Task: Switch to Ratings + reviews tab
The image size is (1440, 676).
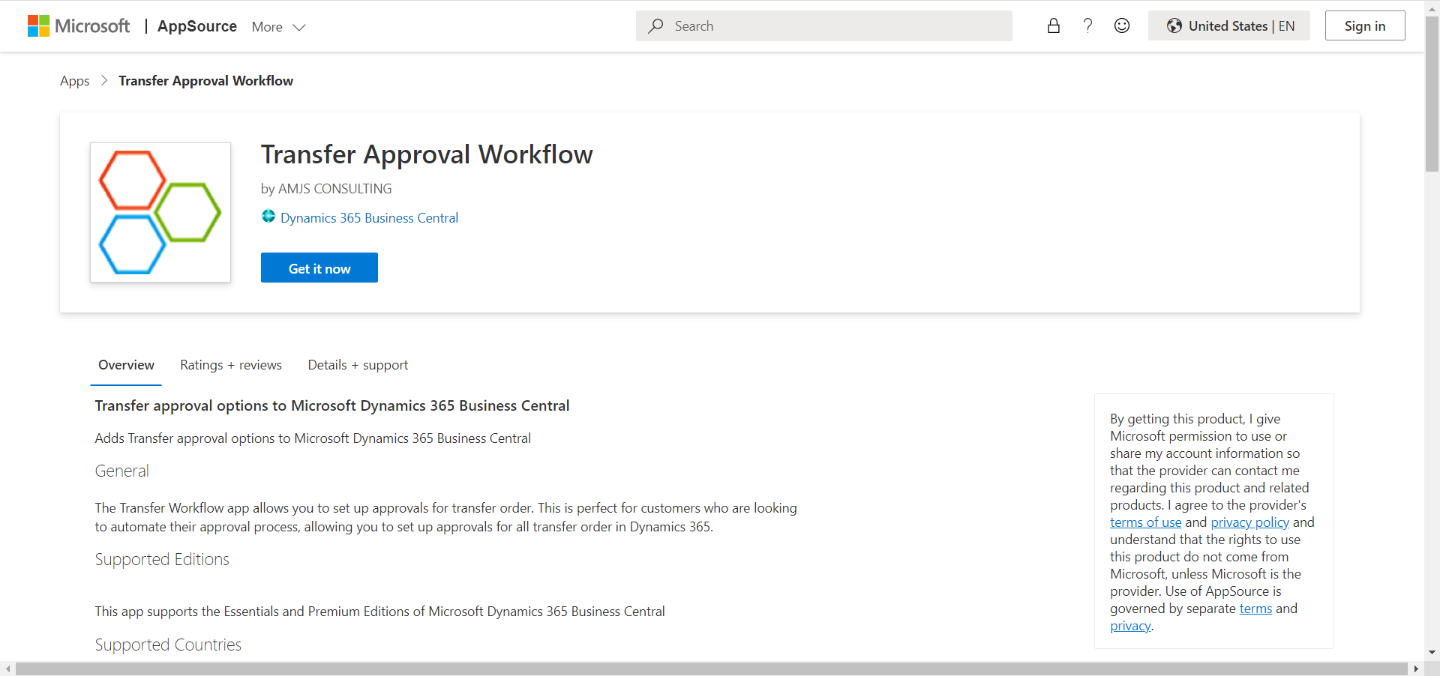Action: (x=231, y=365)
